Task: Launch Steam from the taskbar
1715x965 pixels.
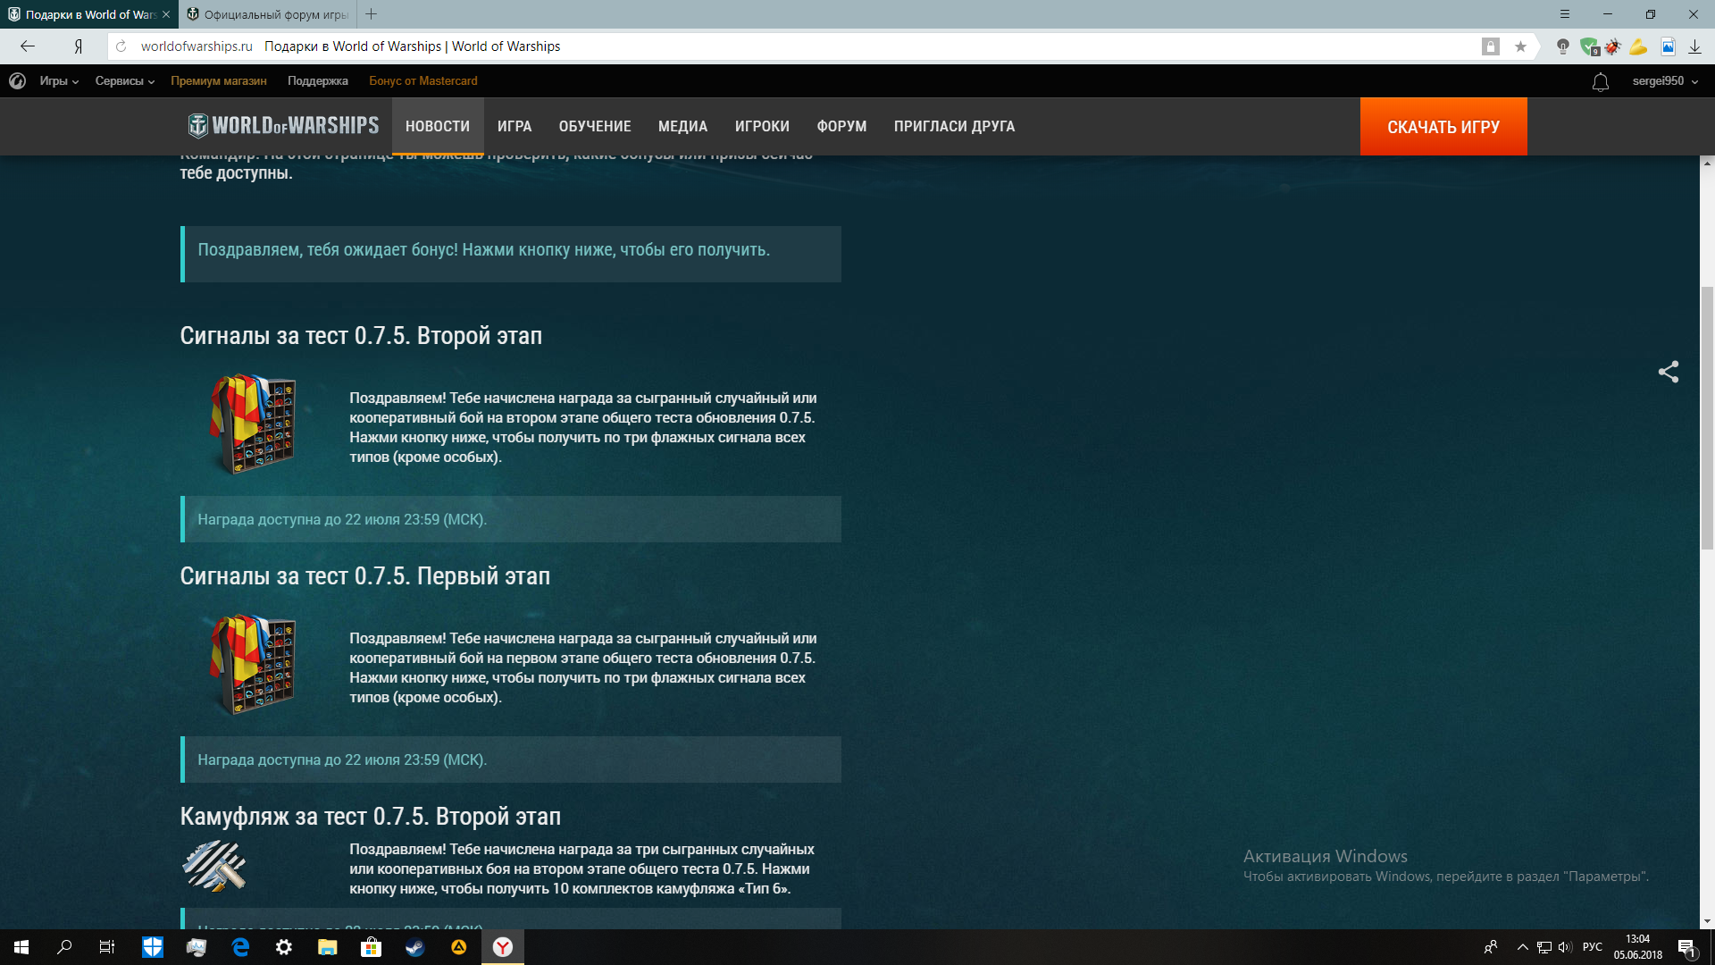Action: pos(415,947)
